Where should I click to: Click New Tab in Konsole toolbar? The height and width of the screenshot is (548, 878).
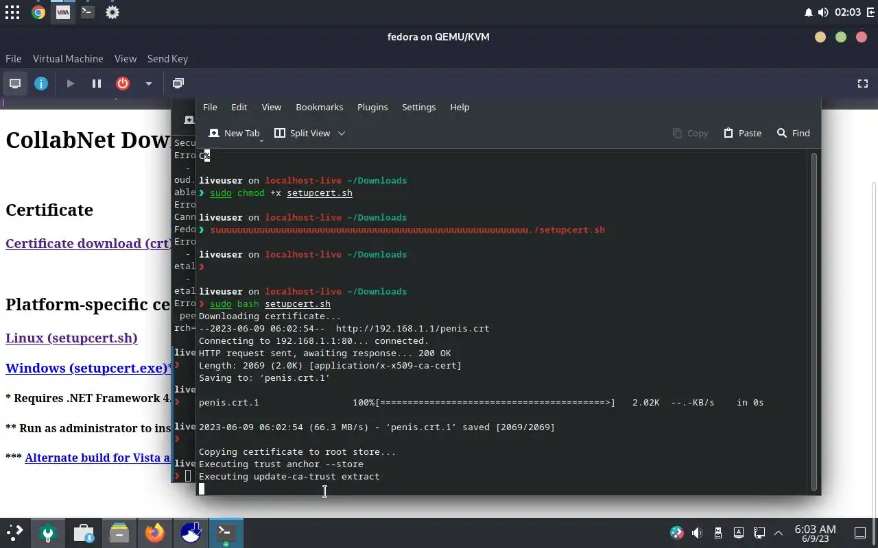[x=234, y=133]
